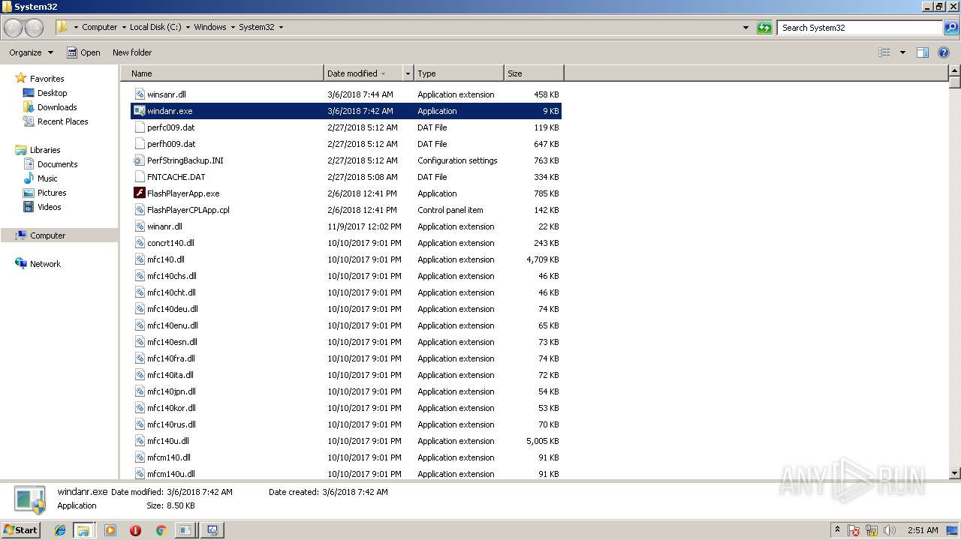Click the Windows breadcrumb segment
Viewport: 961px width, 540px height.
pos(210,28)
